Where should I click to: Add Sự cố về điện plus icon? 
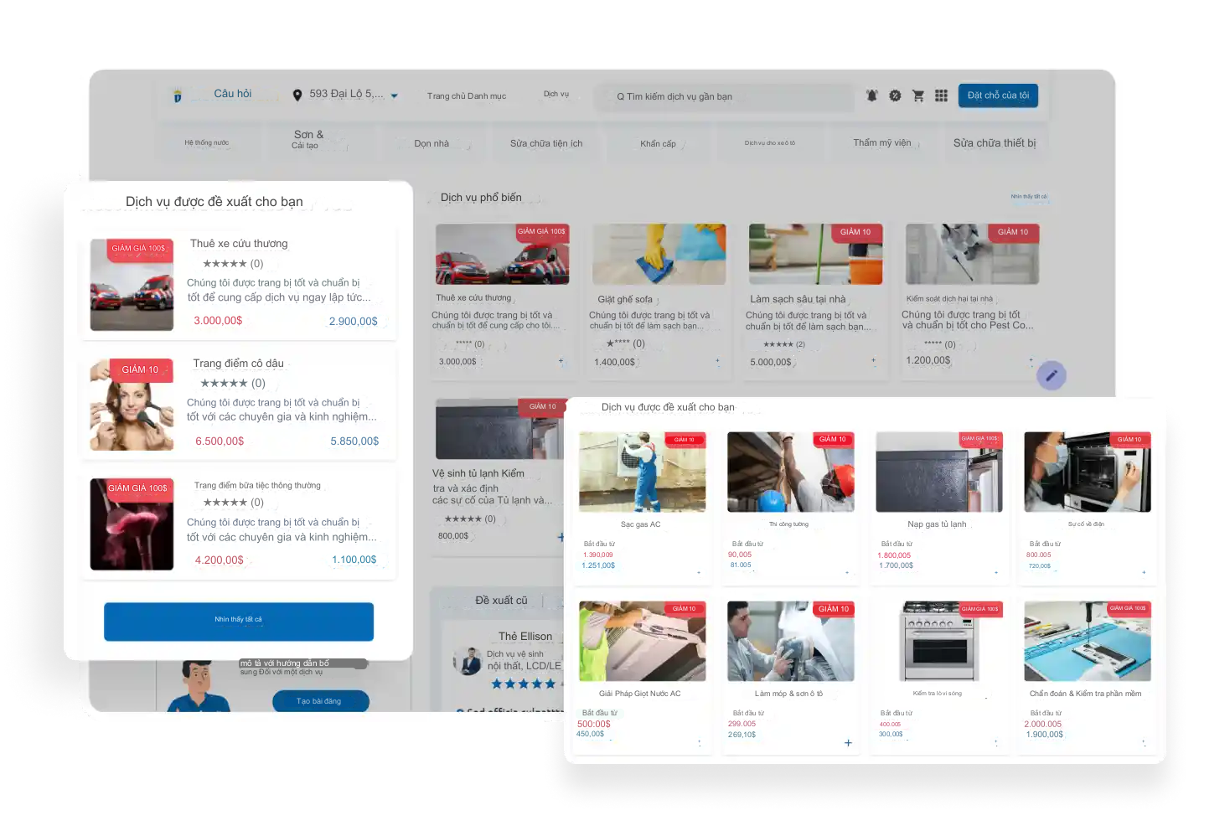click(x=1144, y=573)
